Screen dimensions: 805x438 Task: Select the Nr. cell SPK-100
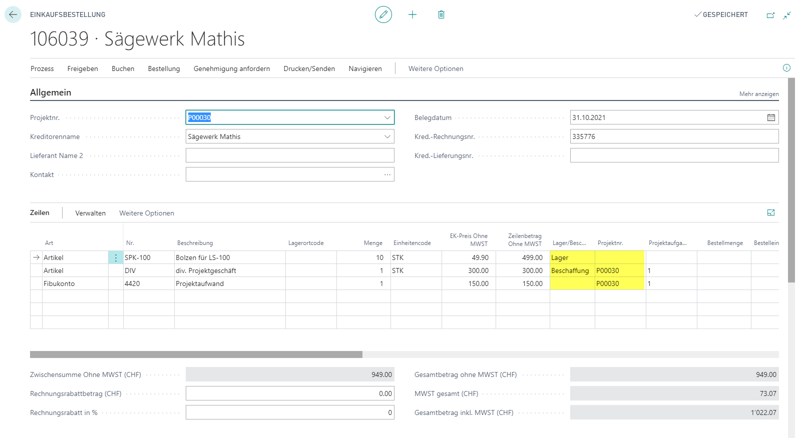click(149, 257)
